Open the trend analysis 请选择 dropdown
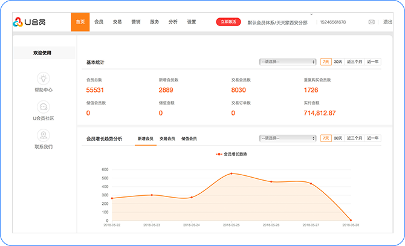The height and width of the screenshot is (246, 405). tap(288, 138)
